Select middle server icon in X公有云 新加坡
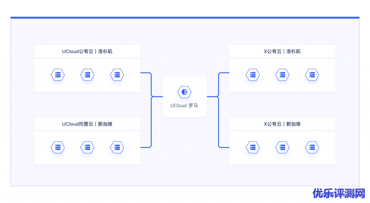 click(282, 147)
